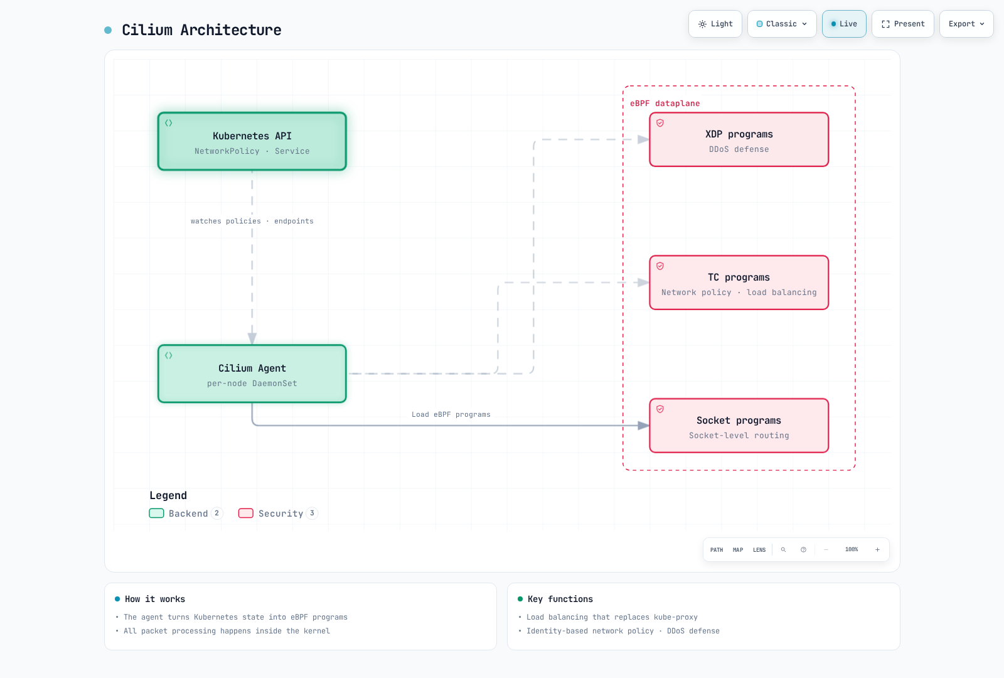Click the 100% zoom level reset
The image size is (1004, 678).
pyautogui.click(x=852, y=550)
